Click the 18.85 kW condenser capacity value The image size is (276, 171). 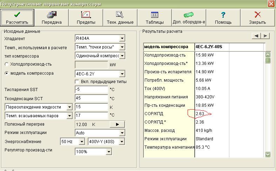(204, 105)
